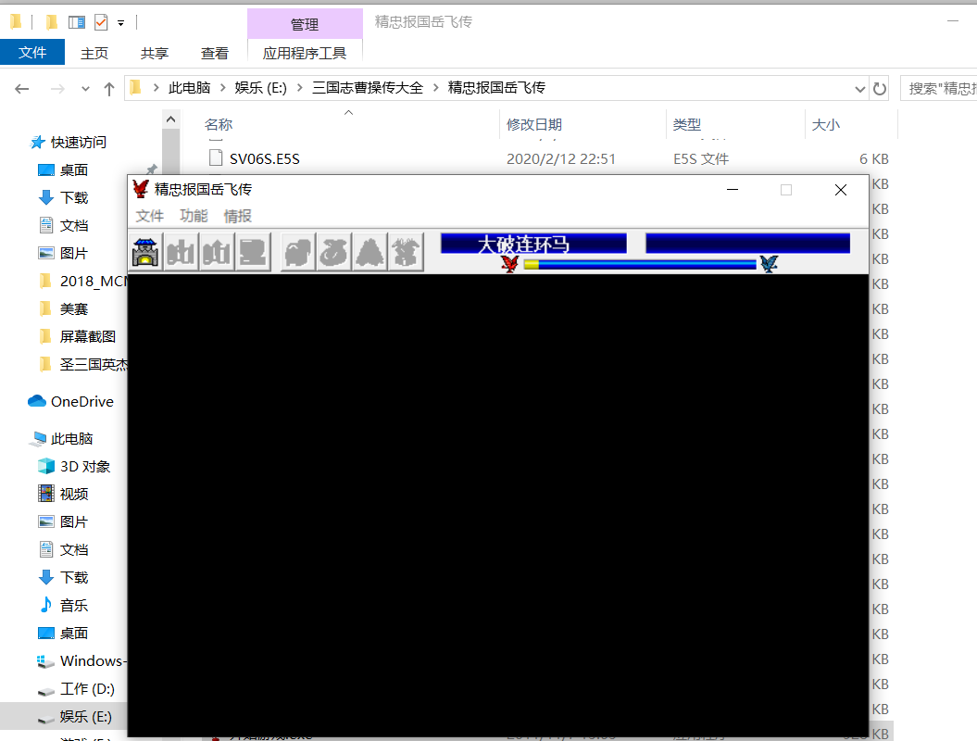This screenshot has width=977, height=741.
Task: Click 精忠报国岳飞传 in the breadcrumb
Action: pos(496,88)
